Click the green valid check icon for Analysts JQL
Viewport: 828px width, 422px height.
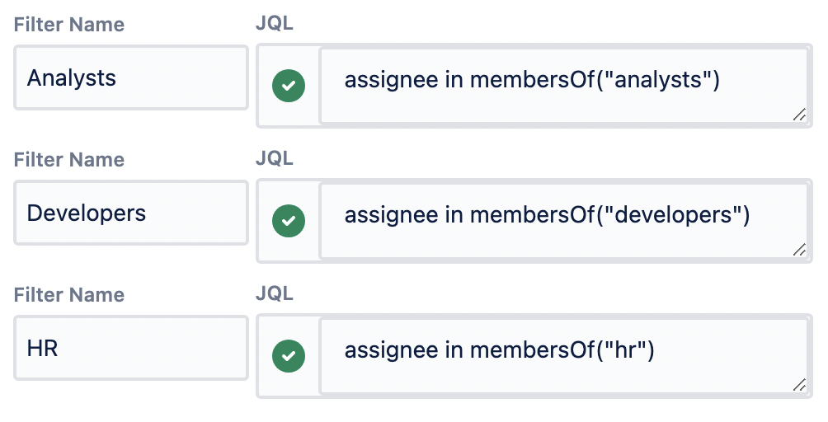click(289, 86)
